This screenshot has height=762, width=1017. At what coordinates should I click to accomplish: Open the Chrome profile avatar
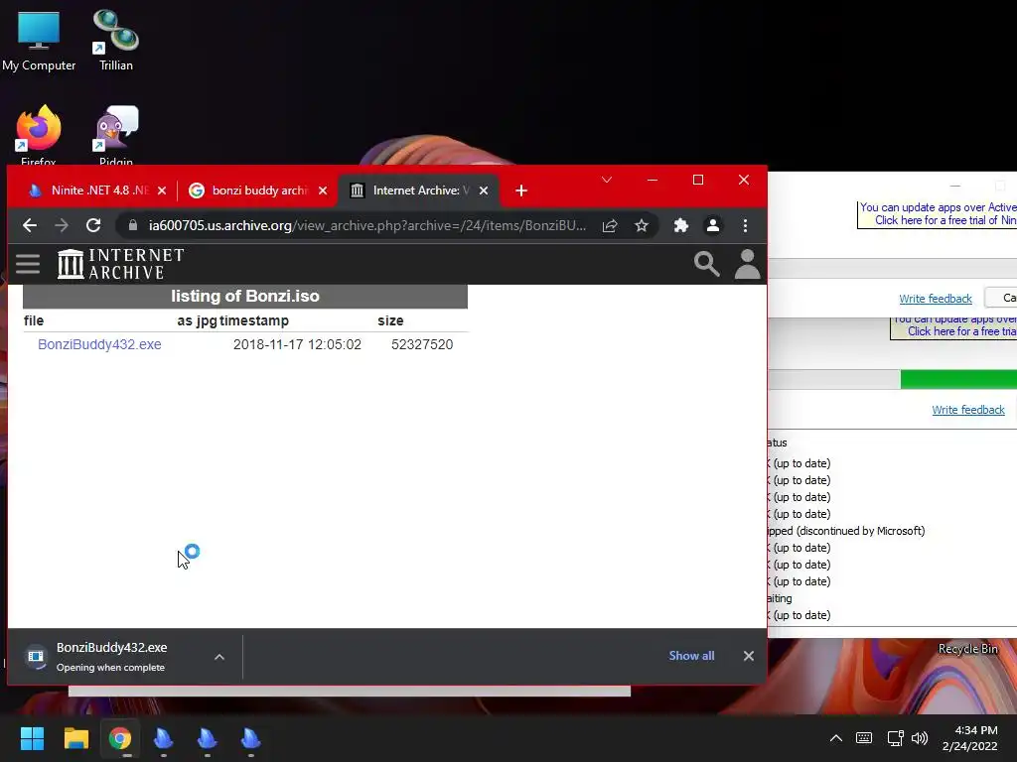[x=713, y=225]
